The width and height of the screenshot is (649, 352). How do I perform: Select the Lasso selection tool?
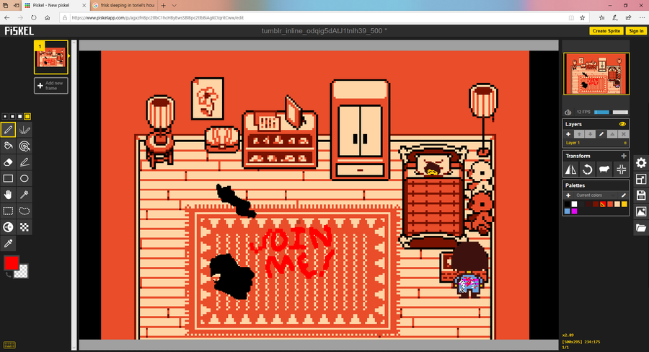[25, 211]
